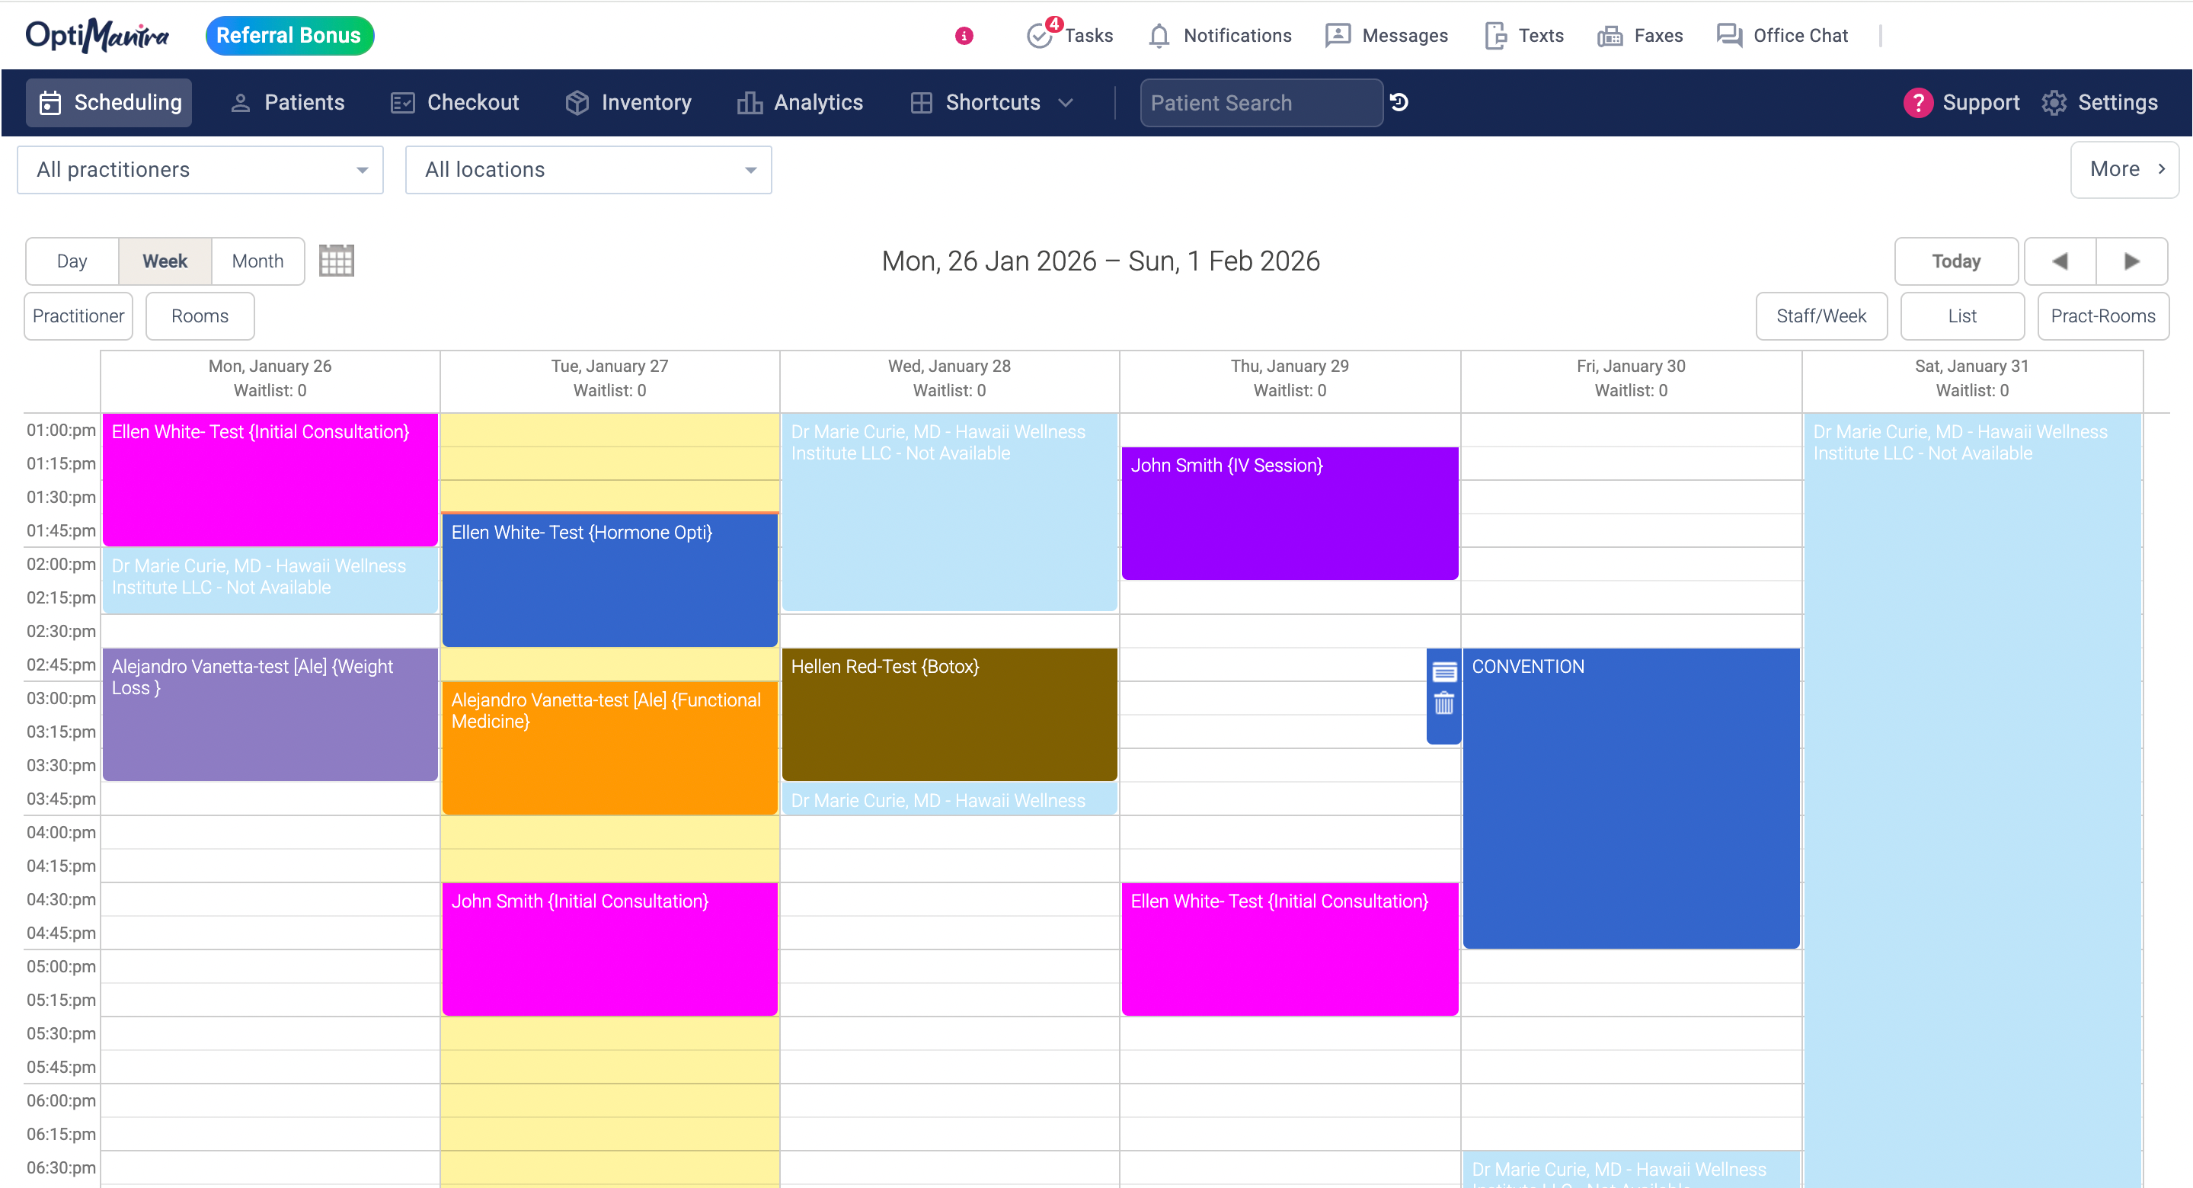Click the trash icon beside CONVENTION event

tap(1443, 704)
